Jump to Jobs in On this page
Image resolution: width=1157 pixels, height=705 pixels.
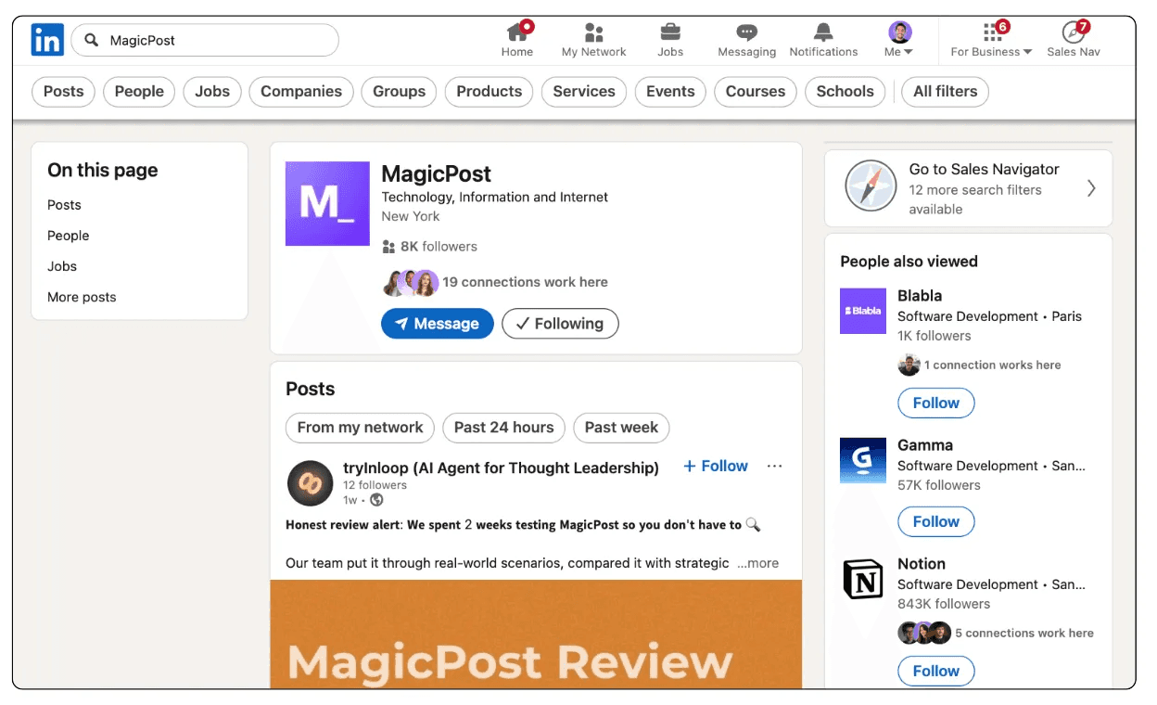coord(62,266)
